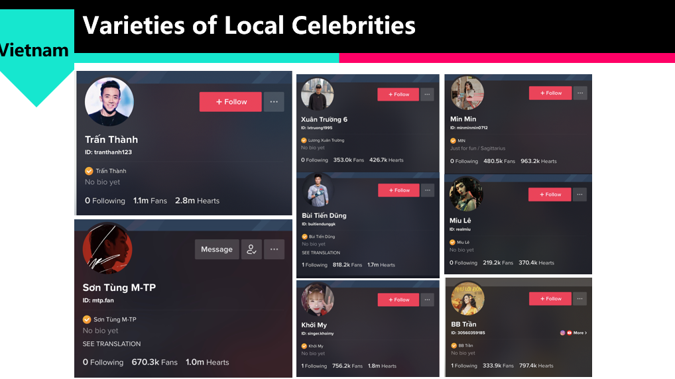Click the three-dot icon on Min Min's profile
This screenshot has width=675, height=379.
[580, 93]
